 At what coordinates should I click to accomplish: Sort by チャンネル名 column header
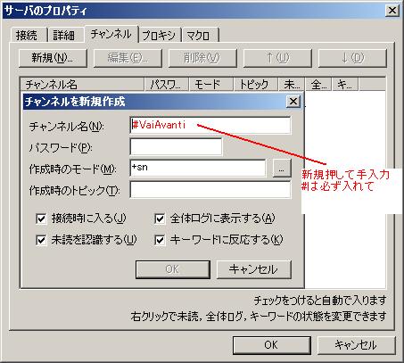[x=82, y=85]
